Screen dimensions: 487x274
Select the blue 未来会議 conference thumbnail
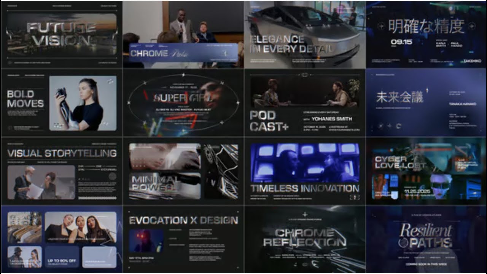427,103
